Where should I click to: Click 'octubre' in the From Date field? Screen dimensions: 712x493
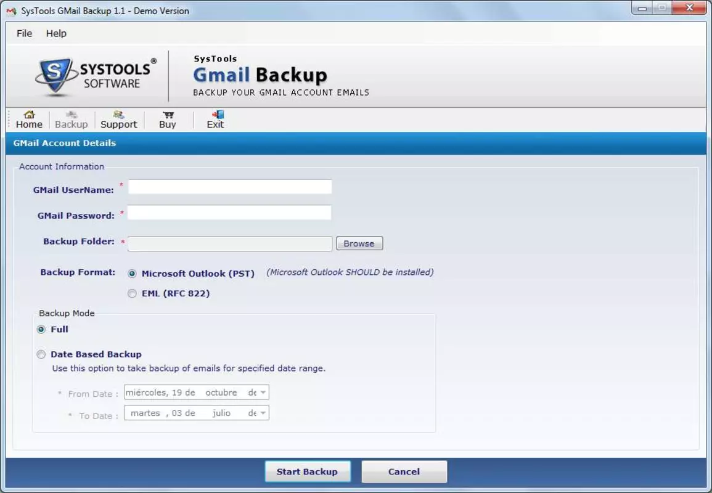(221, 393)
